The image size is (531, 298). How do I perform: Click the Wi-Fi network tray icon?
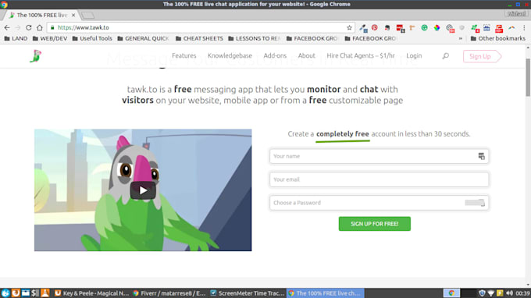click(x=490, y=293)
